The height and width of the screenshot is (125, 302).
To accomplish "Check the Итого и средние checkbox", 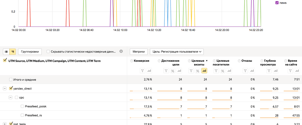I will click(x=11, y=79).
